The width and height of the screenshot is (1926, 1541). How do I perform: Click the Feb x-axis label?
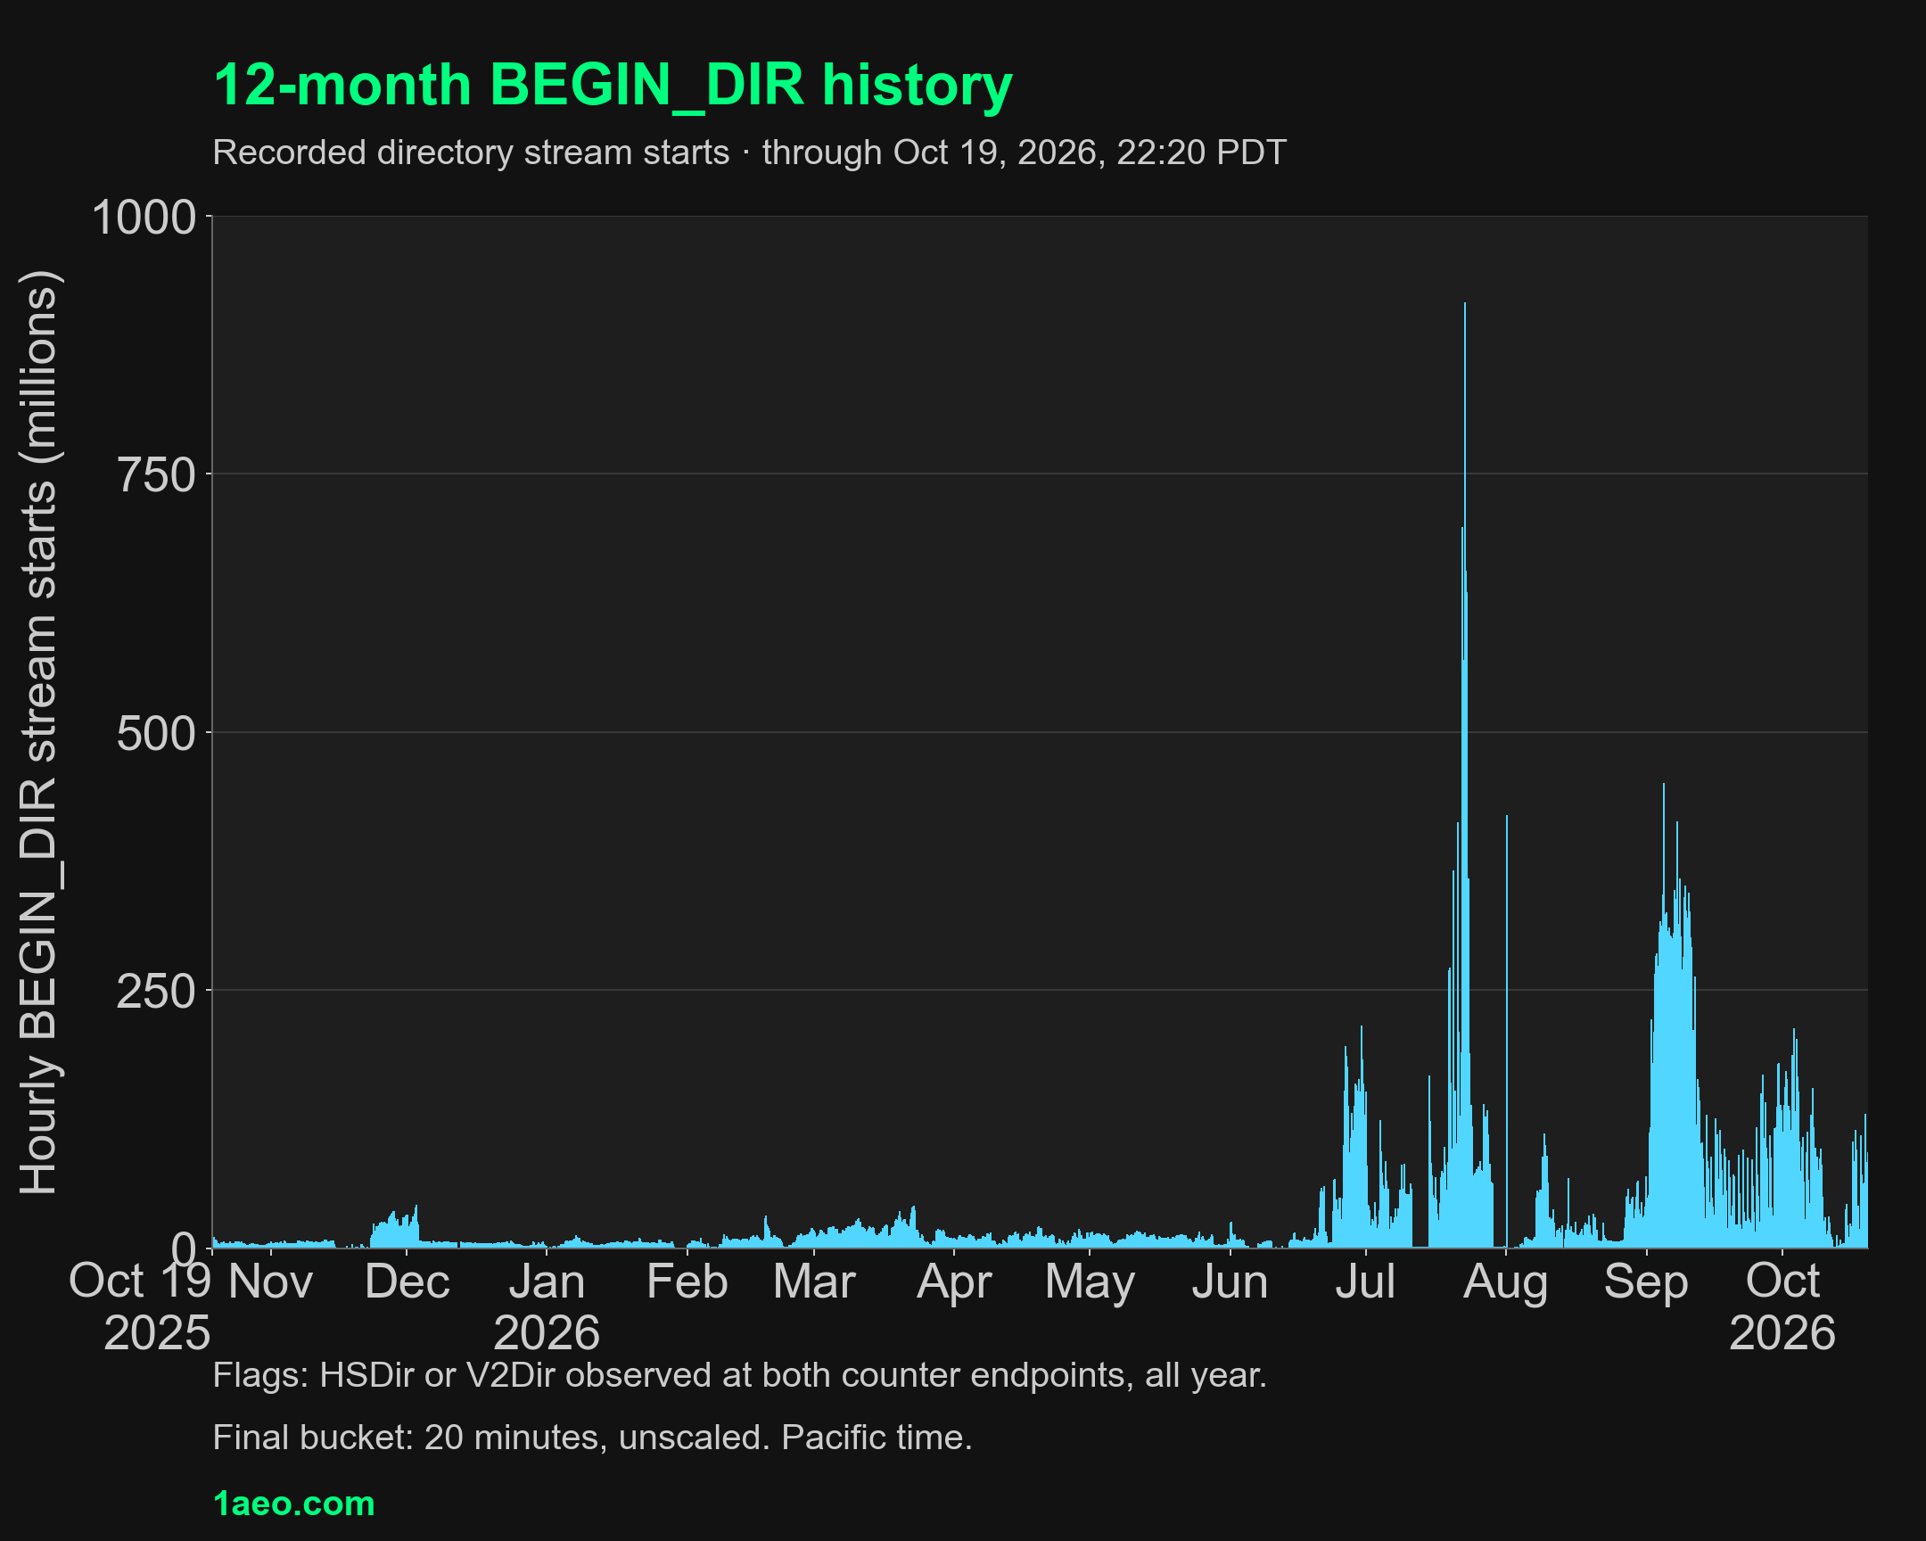[x=687, y=1281]
